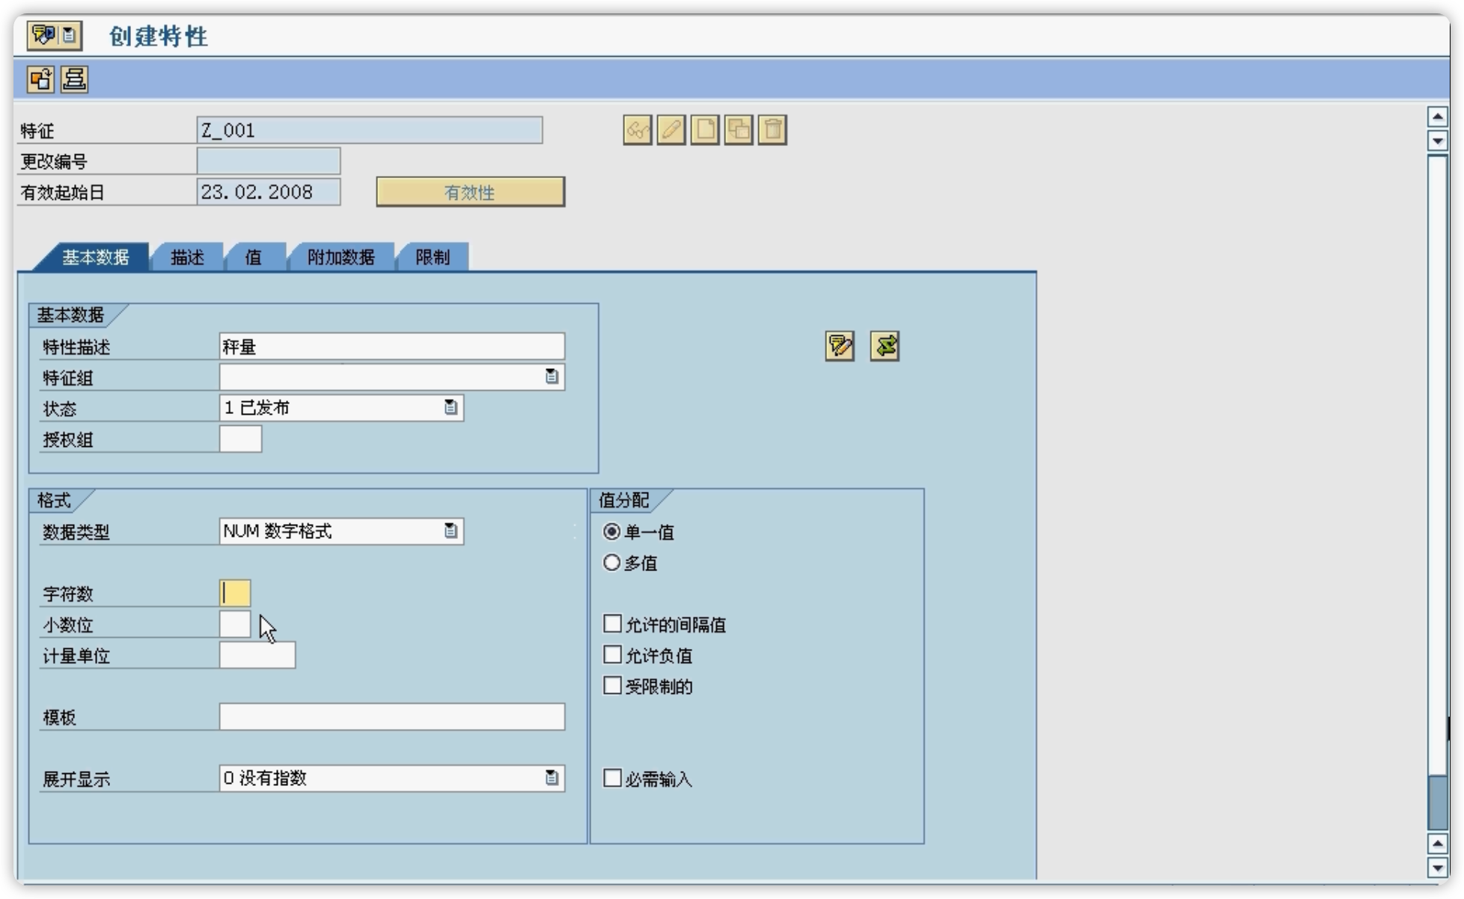The height and width of the screenshot is (899, 1464).
Task: Check the 必需输入 checkbox
Action: [x=612, y=778]
